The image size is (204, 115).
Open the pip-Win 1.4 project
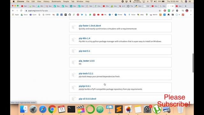[84, 38]
